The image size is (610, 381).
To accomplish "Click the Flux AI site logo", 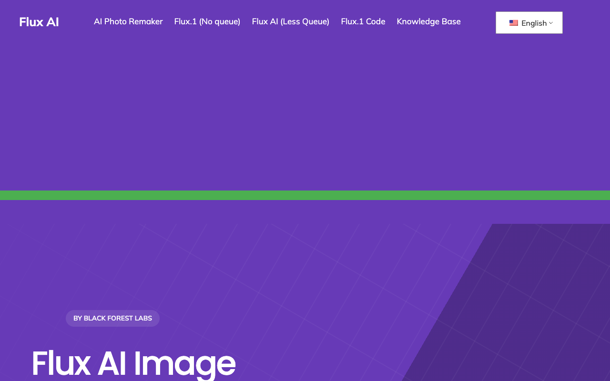I will [39, 22].
